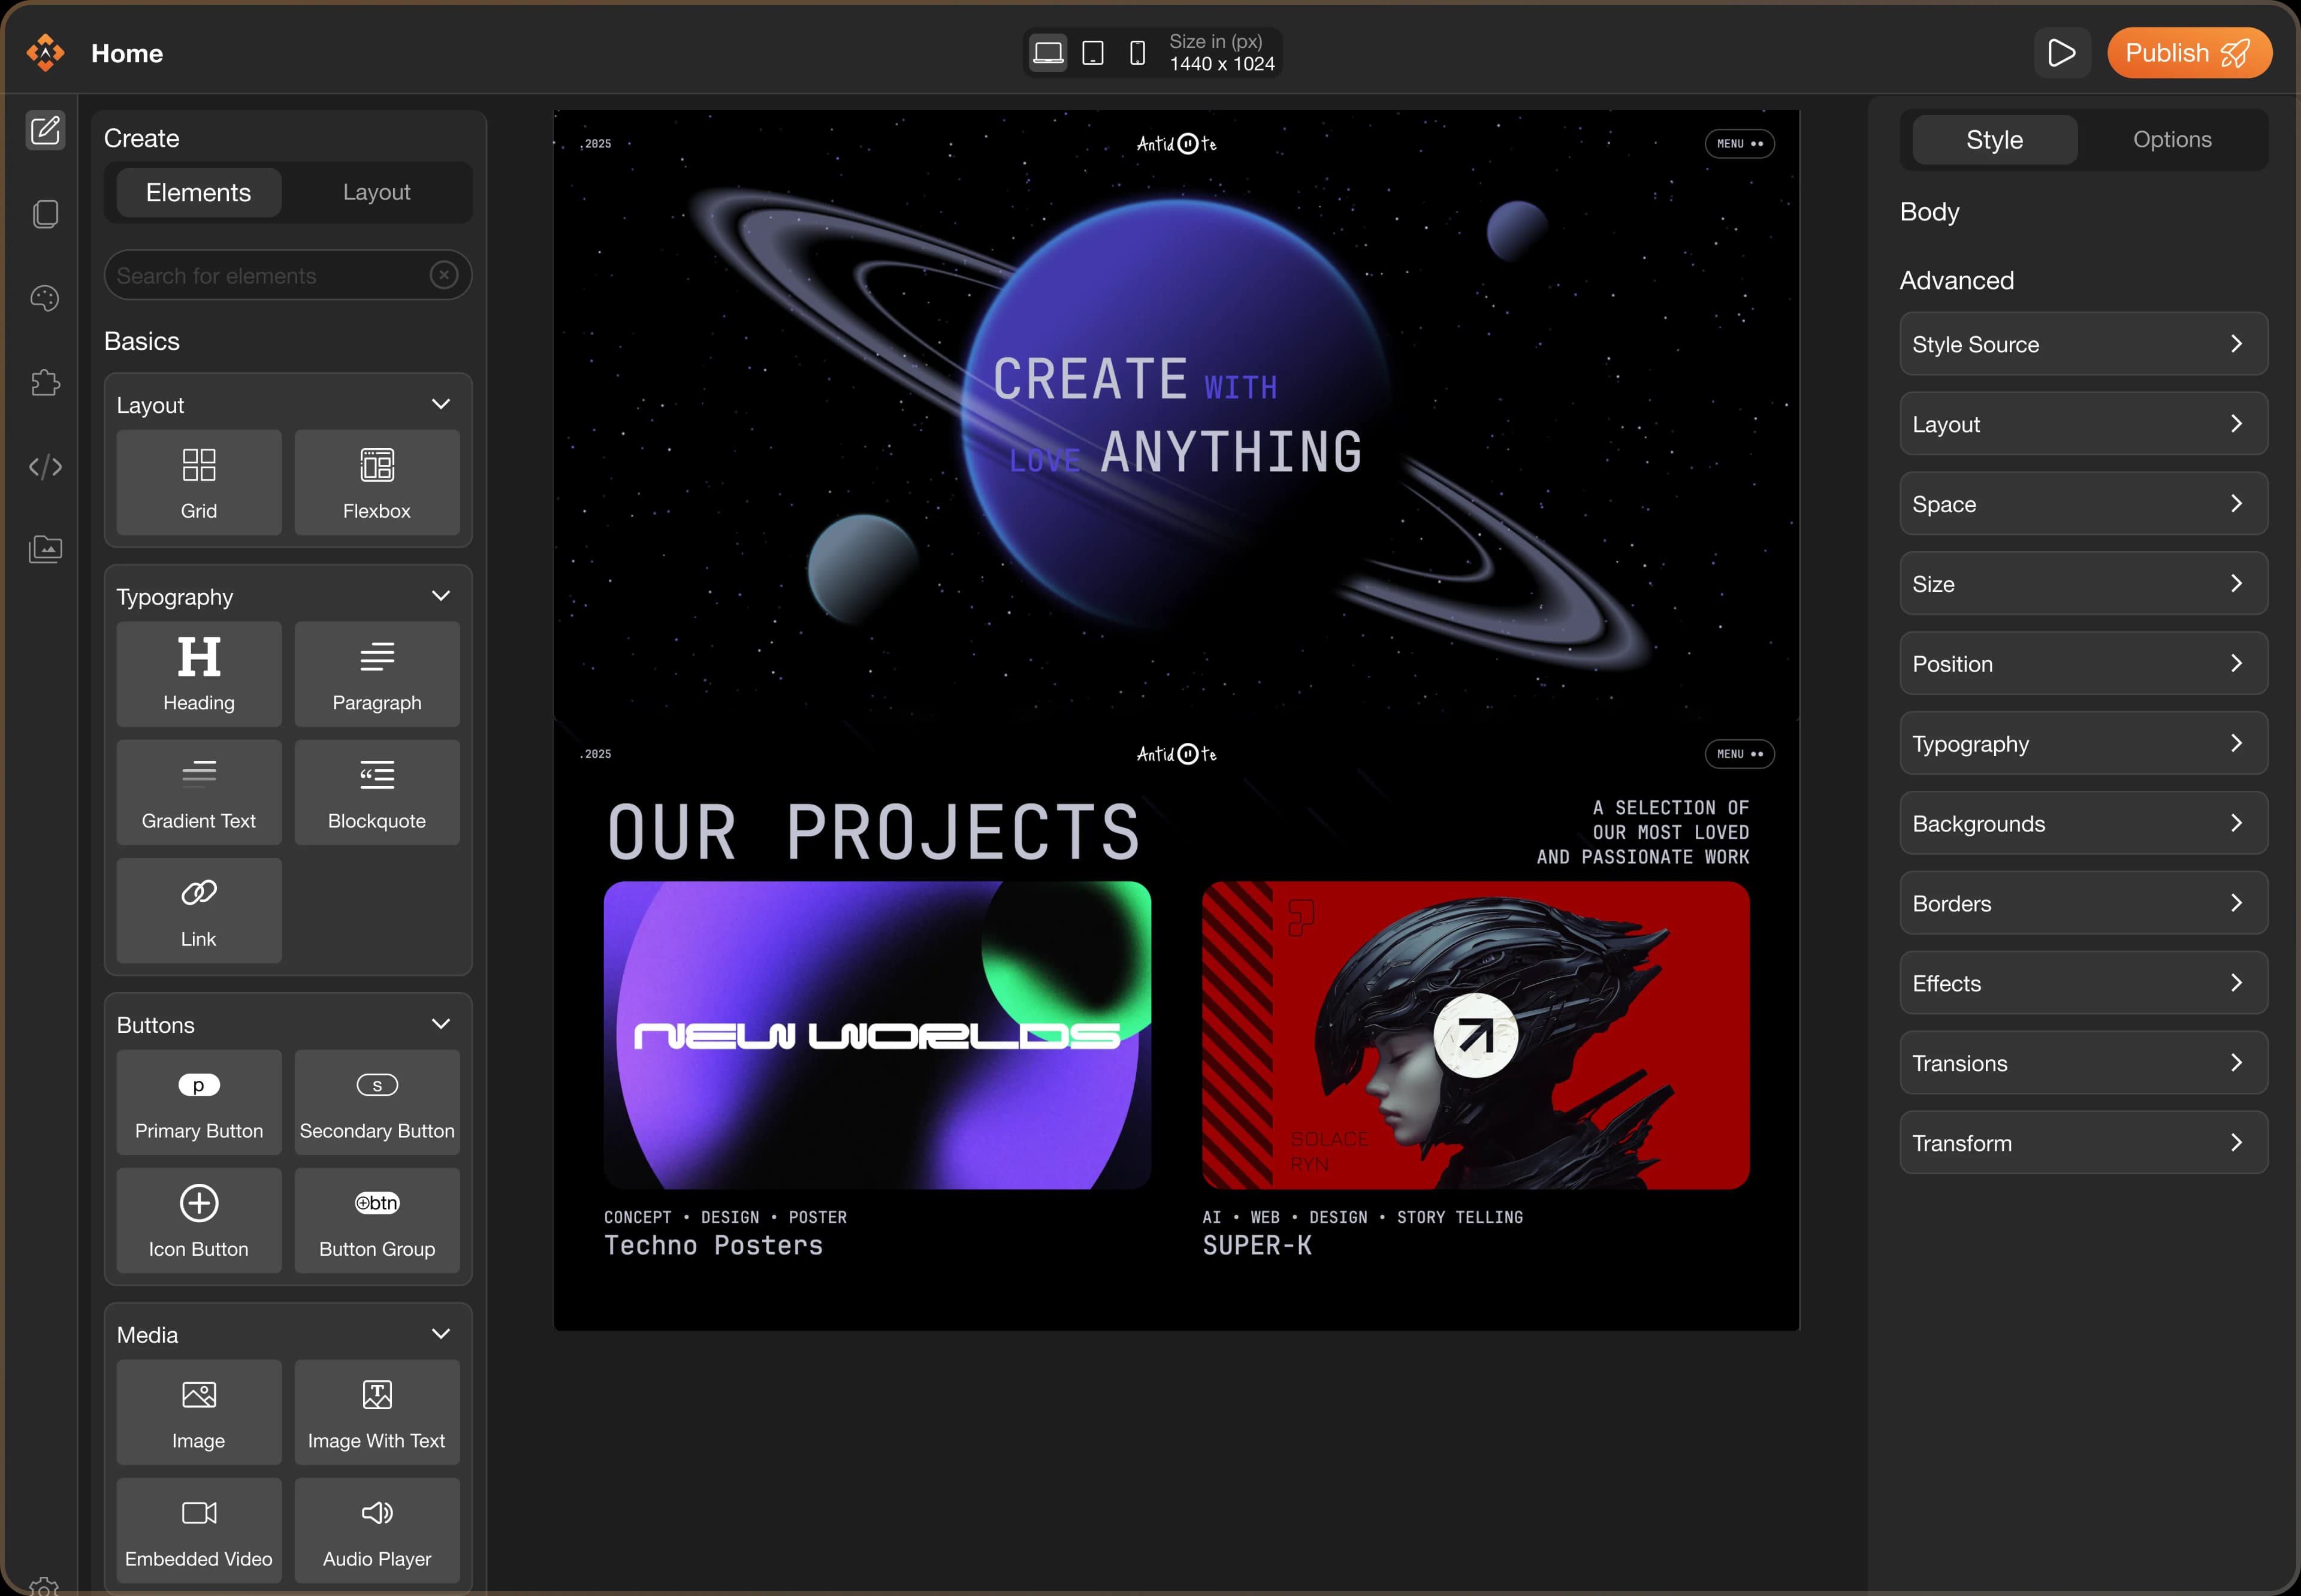2301x1596 pixels.
Task: Expand the Backgrounds style section
Action: point(2083,823)
